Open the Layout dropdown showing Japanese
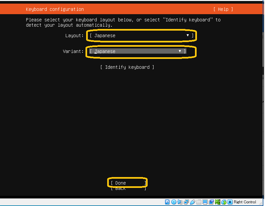265x206 pixels. (x=141, y=36)
